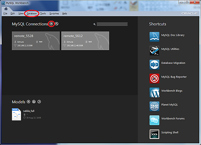201x145 pixels.
Task: Open the MySQL Doc Library shortcut
Action: pos(154,36)
